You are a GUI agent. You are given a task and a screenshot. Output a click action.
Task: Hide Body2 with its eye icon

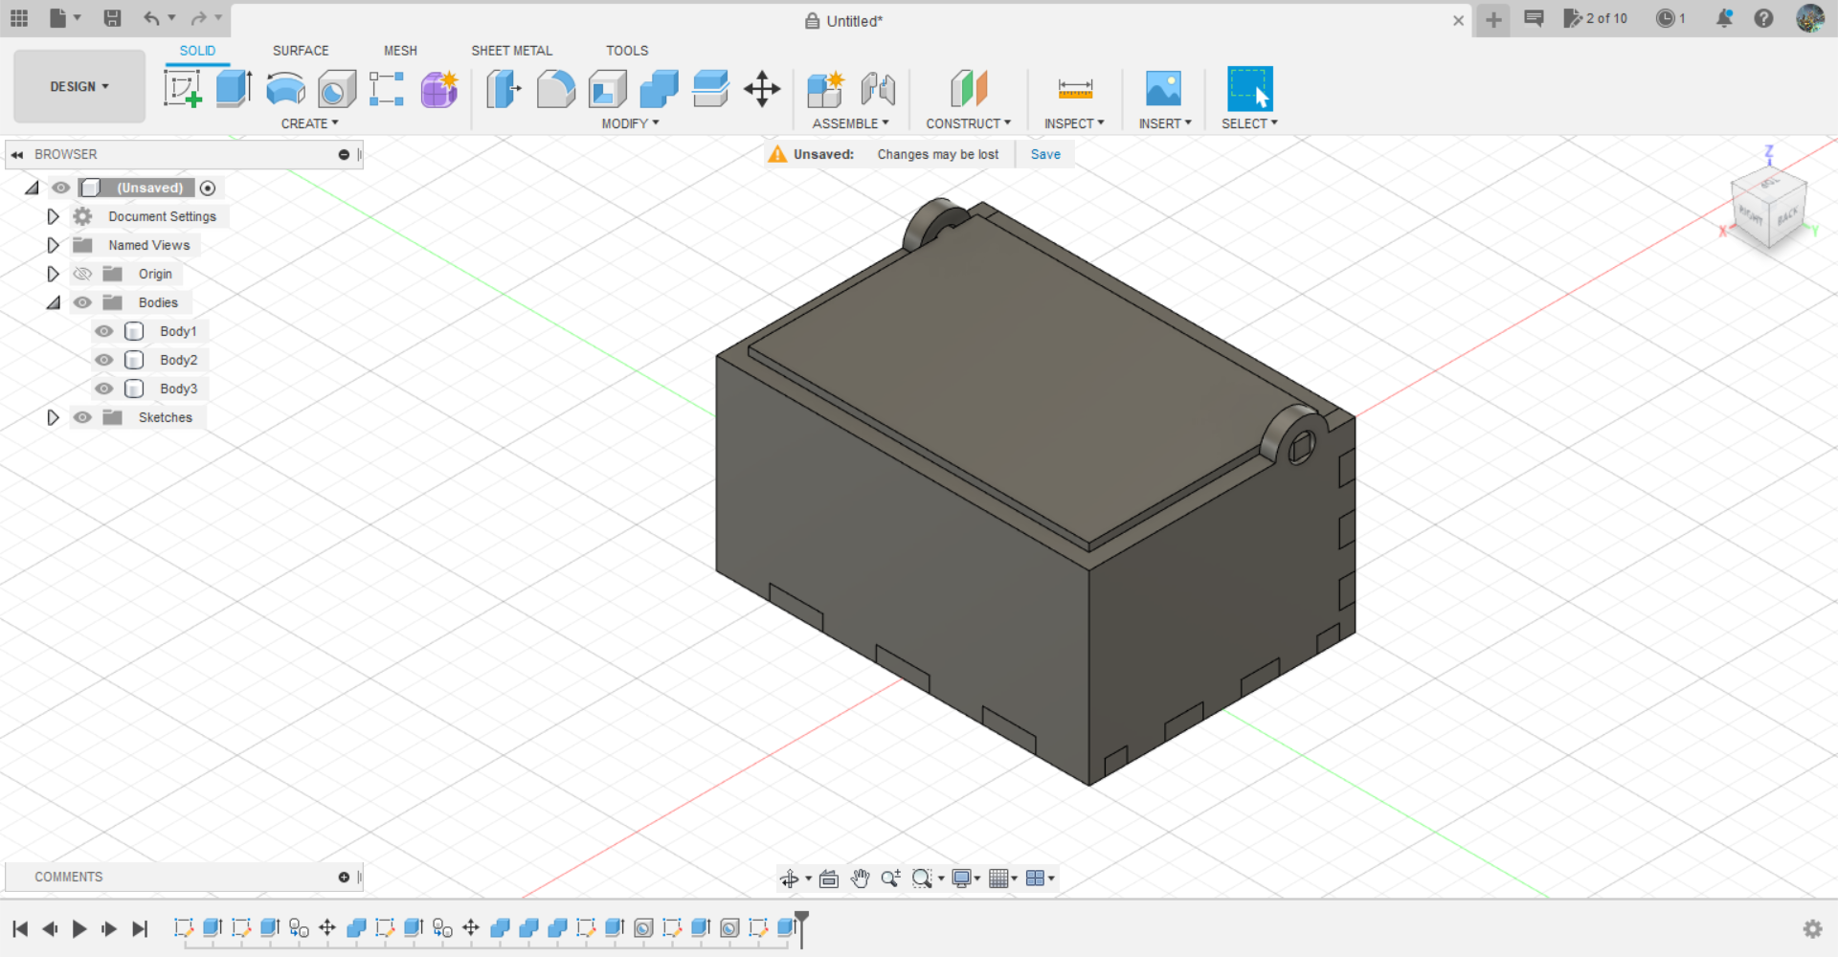104,360
